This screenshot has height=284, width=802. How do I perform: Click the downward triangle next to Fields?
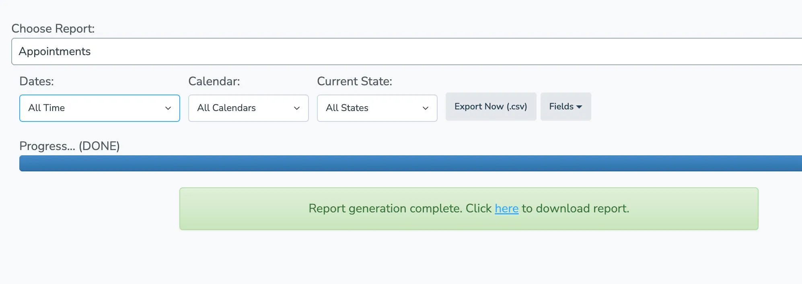579,107
